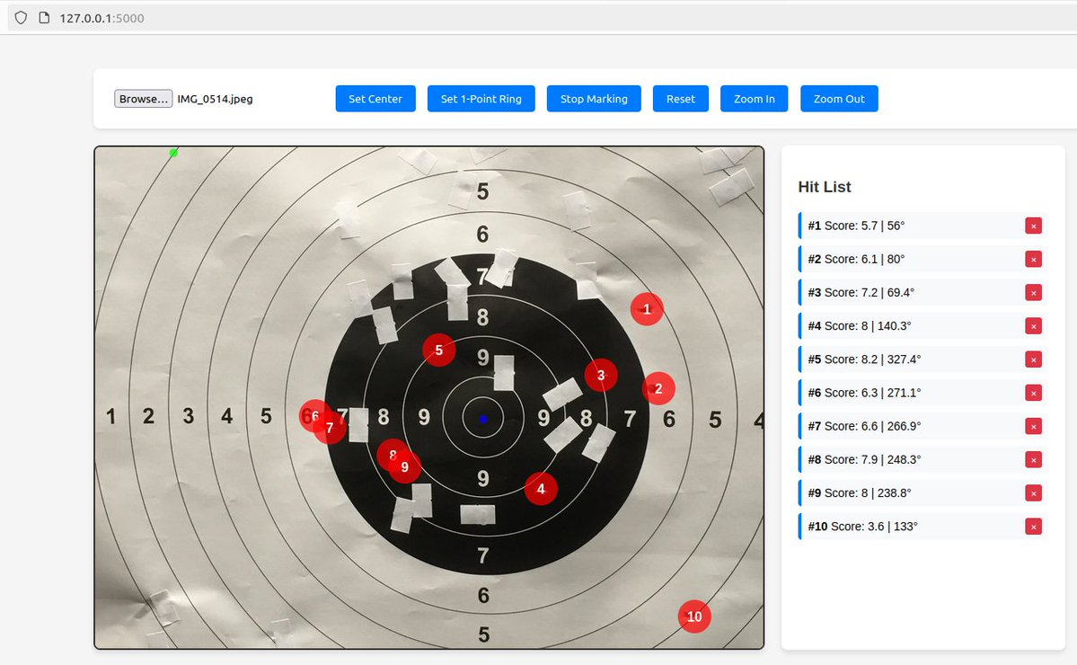Click red hit marker 5 on target
Image resolution: width=1077 pixels, height=665 pixels.
pos(439,350)
